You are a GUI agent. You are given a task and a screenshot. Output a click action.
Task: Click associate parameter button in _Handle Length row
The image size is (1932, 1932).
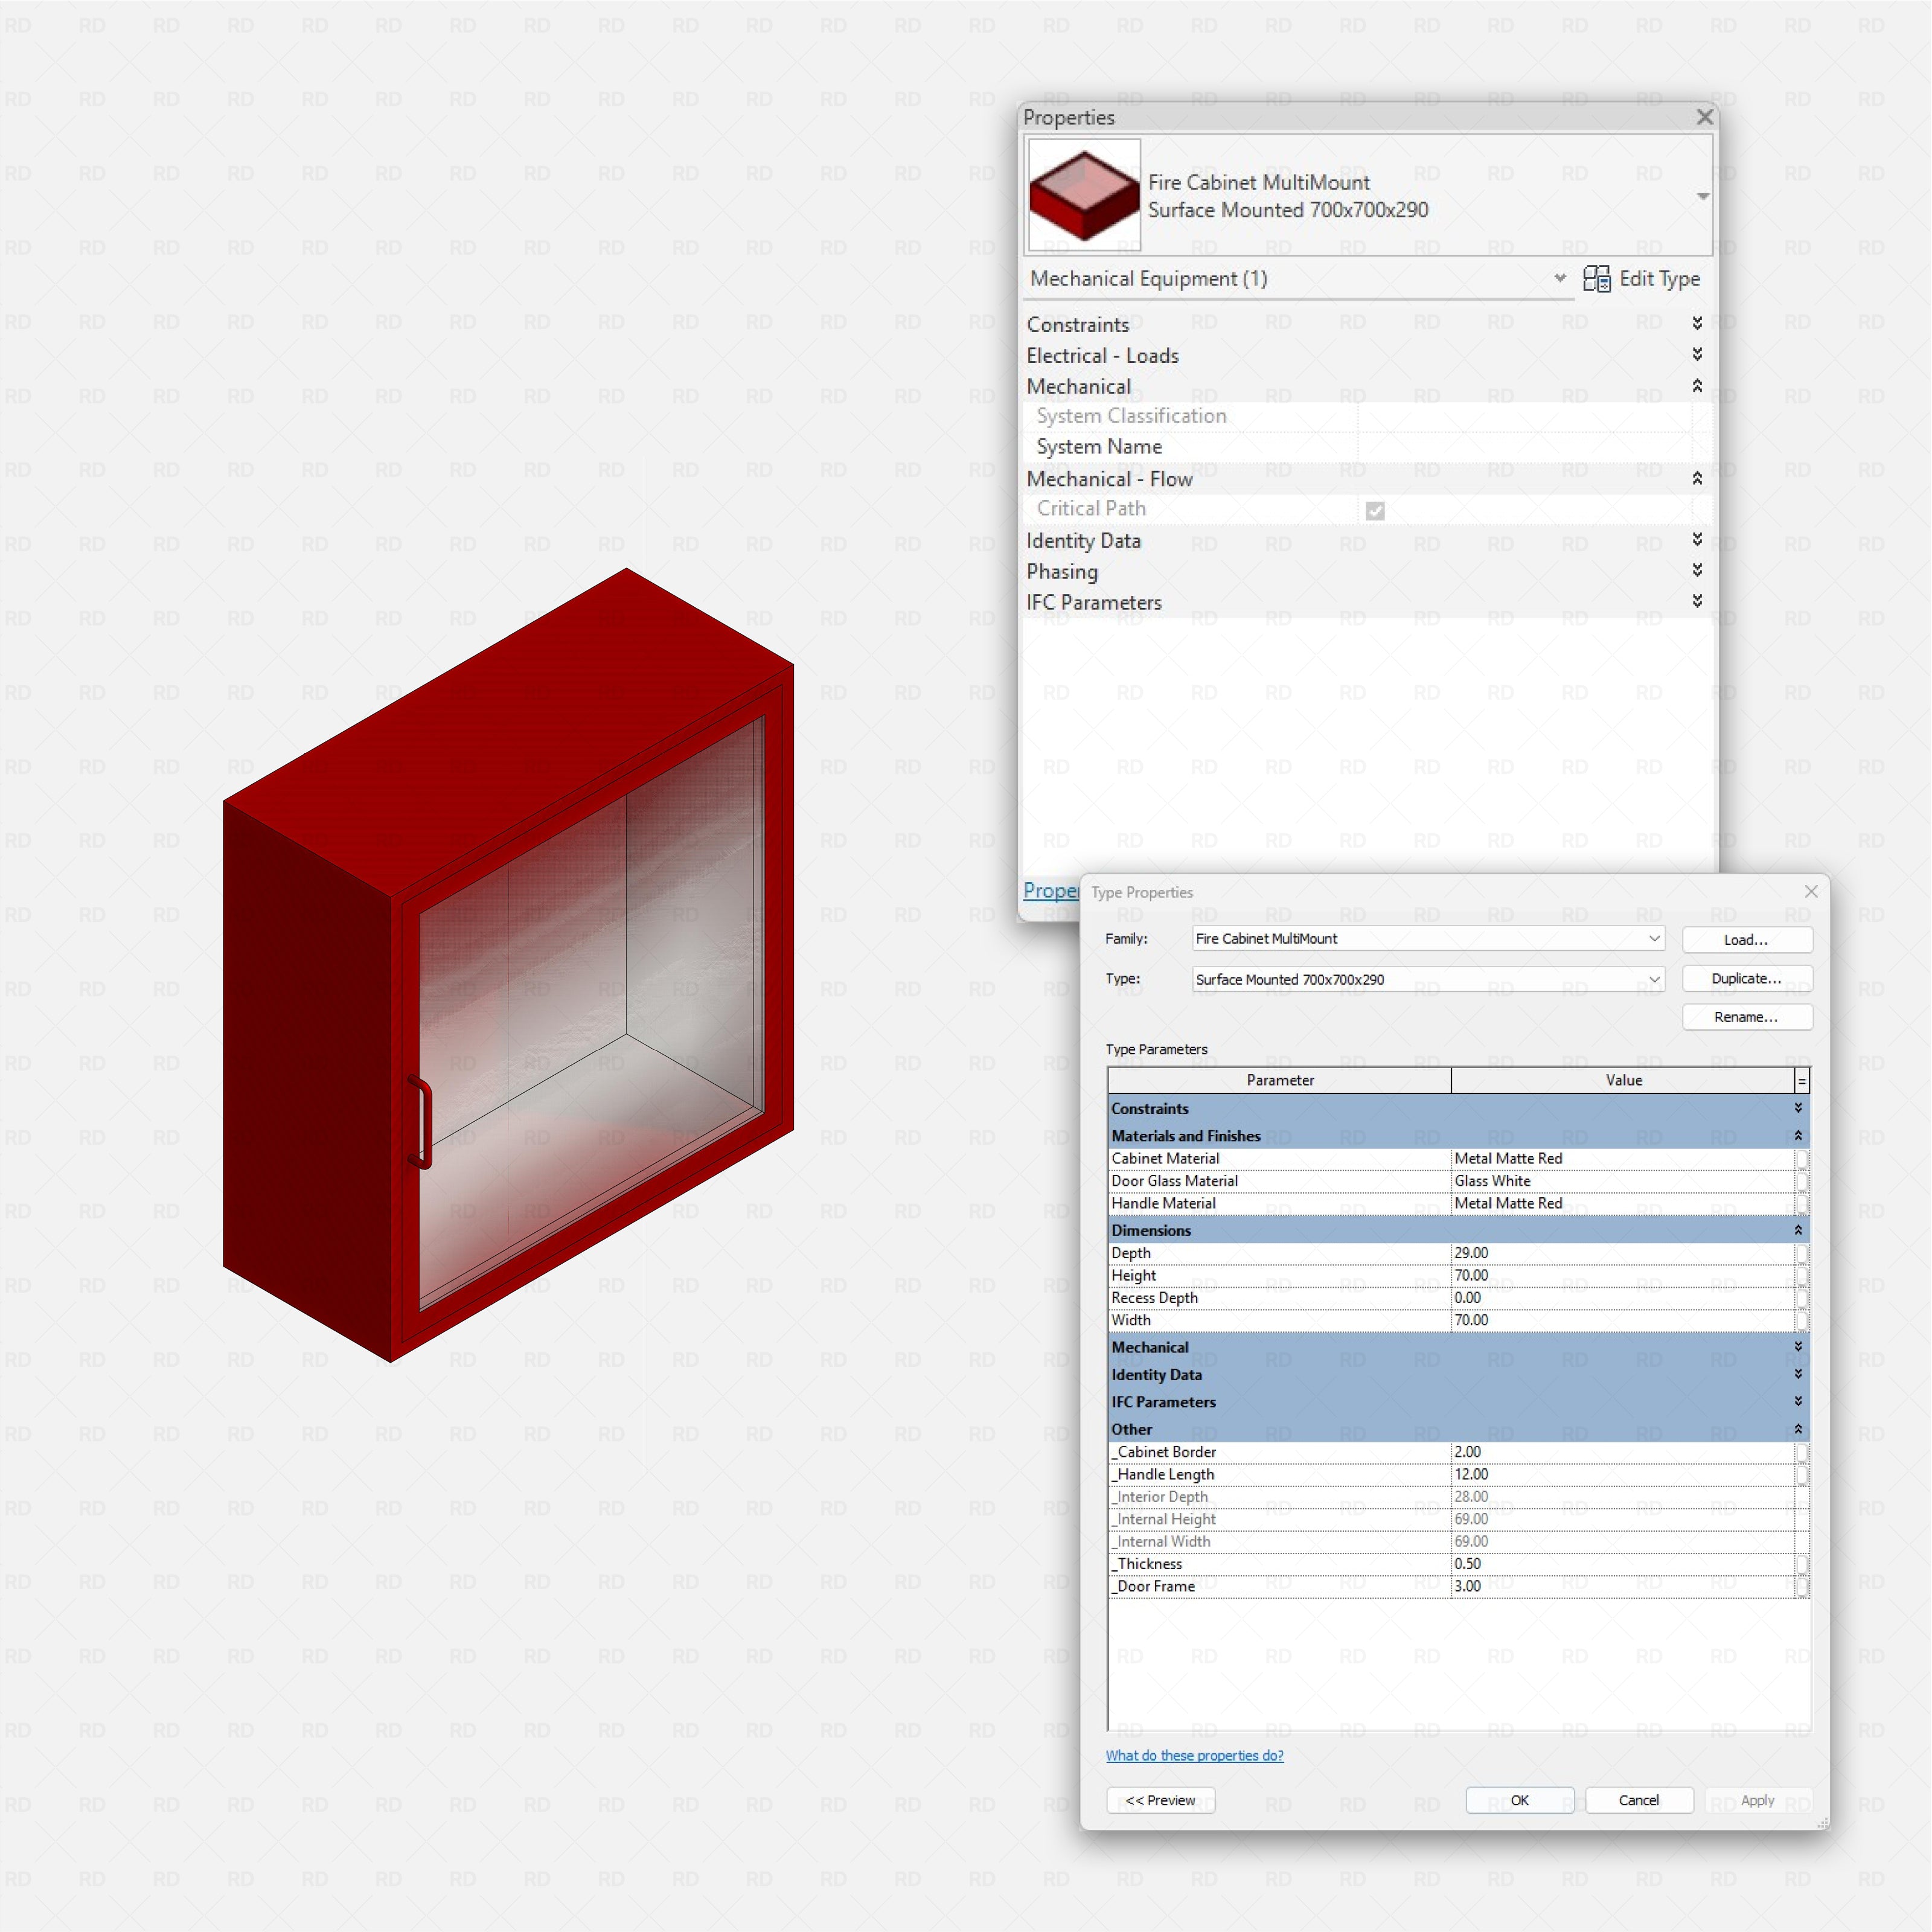click(1802, 1474)
